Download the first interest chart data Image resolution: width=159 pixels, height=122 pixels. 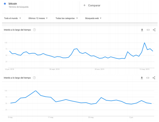coord(142,30)
